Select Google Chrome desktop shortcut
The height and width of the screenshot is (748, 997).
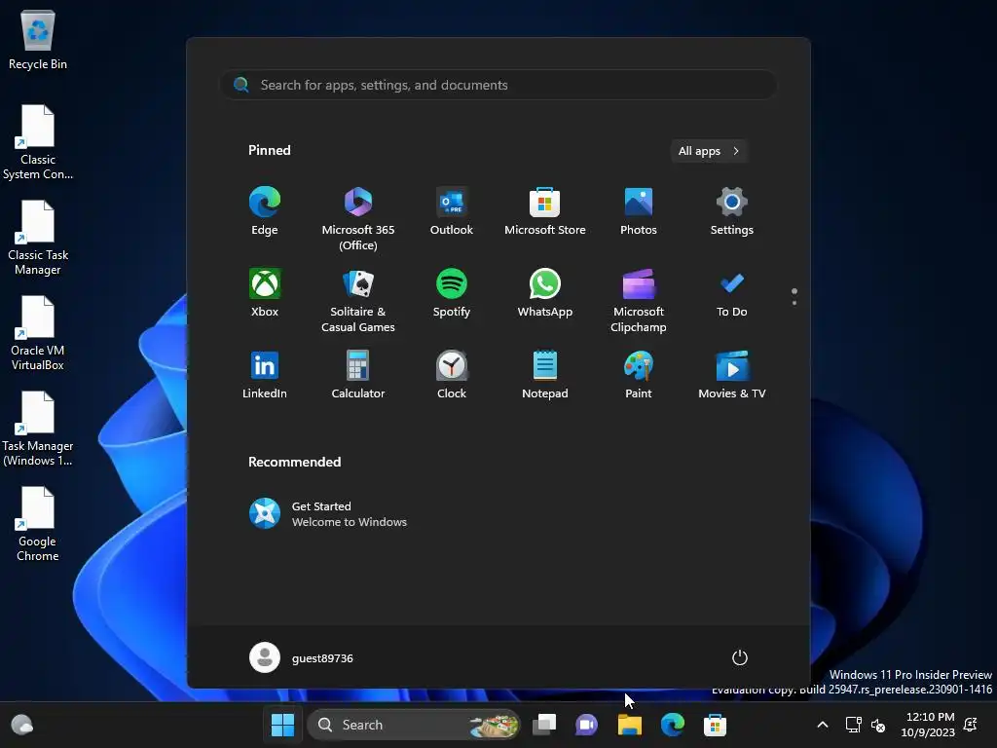[38, 524]
